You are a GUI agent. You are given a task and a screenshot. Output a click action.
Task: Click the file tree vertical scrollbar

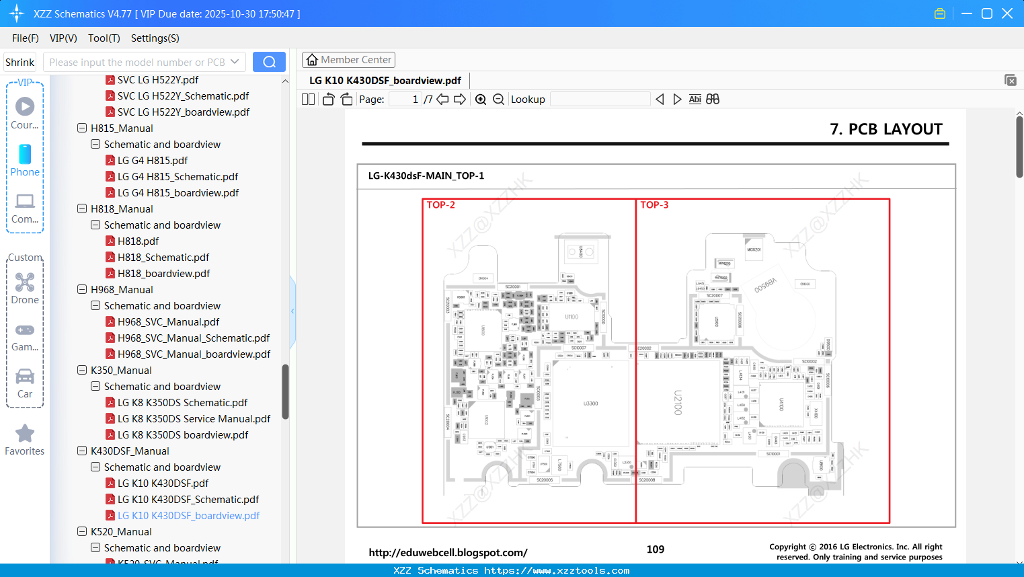tap(285, 392)
